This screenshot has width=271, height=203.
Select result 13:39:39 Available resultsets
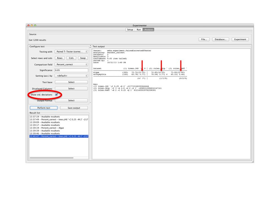pyautogui.click(x=59, y=131)
